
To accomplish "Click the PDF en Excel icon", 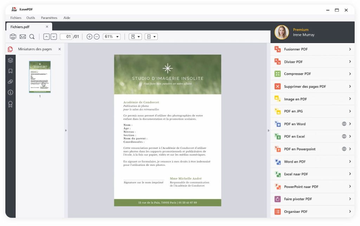I will pos(278,136).
